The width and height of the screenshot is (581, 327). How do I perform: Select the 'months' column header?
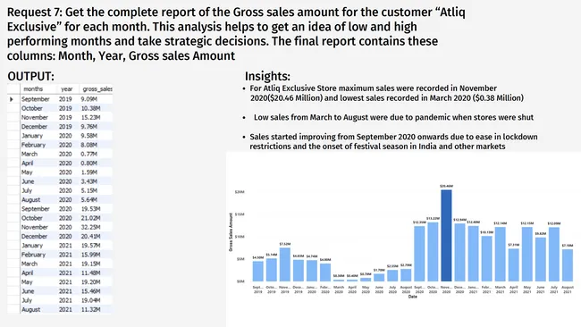click(33, 88)
